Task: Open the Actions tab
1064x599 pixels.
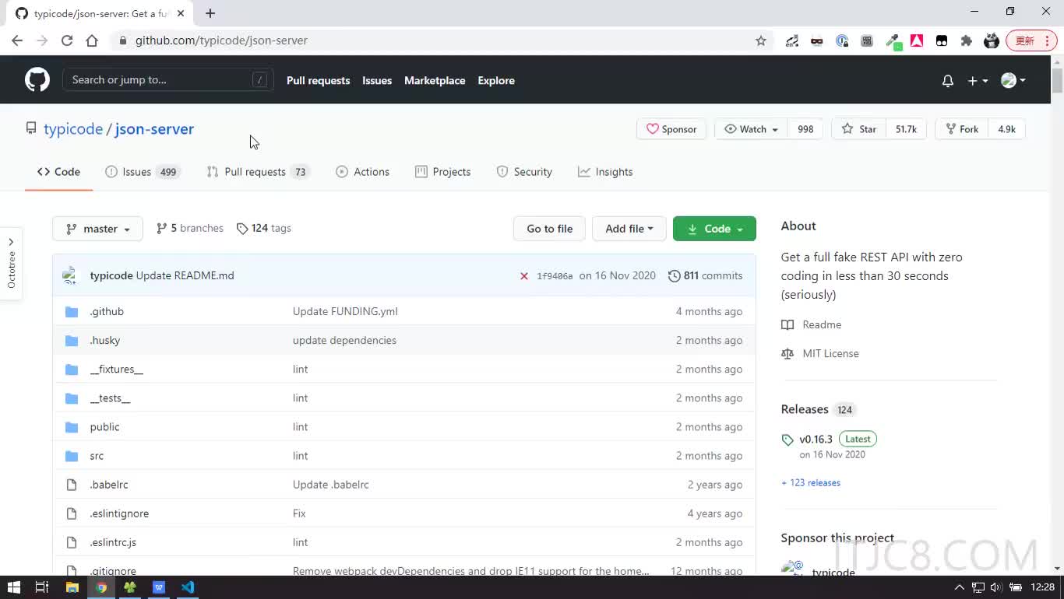Action: point(362,172)
